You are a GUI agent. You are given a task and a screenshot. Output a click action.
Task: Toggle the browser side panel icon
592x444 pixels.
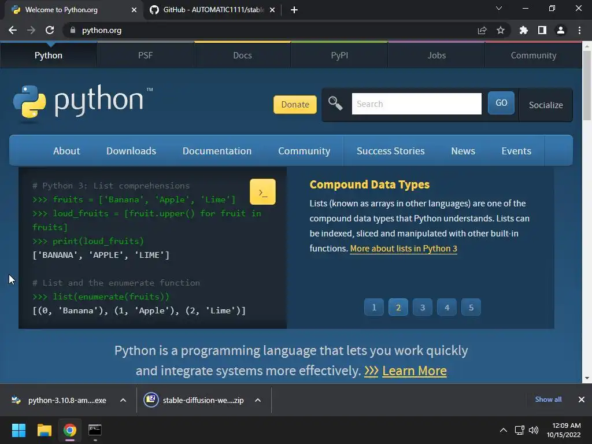point(542,30)
